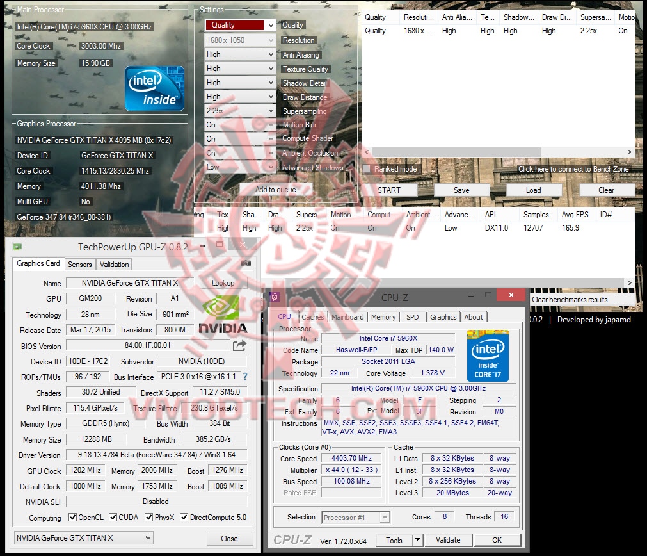
Task: Click the right scroll arrow of settings list
Action: tap(629, 152)
